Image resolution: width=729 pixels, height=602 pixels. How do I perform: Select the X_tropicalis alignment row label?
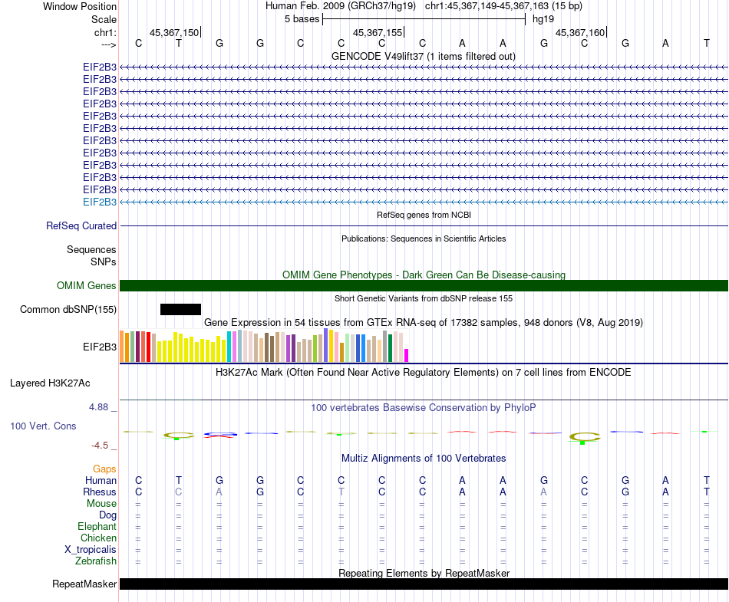[91, 550]
